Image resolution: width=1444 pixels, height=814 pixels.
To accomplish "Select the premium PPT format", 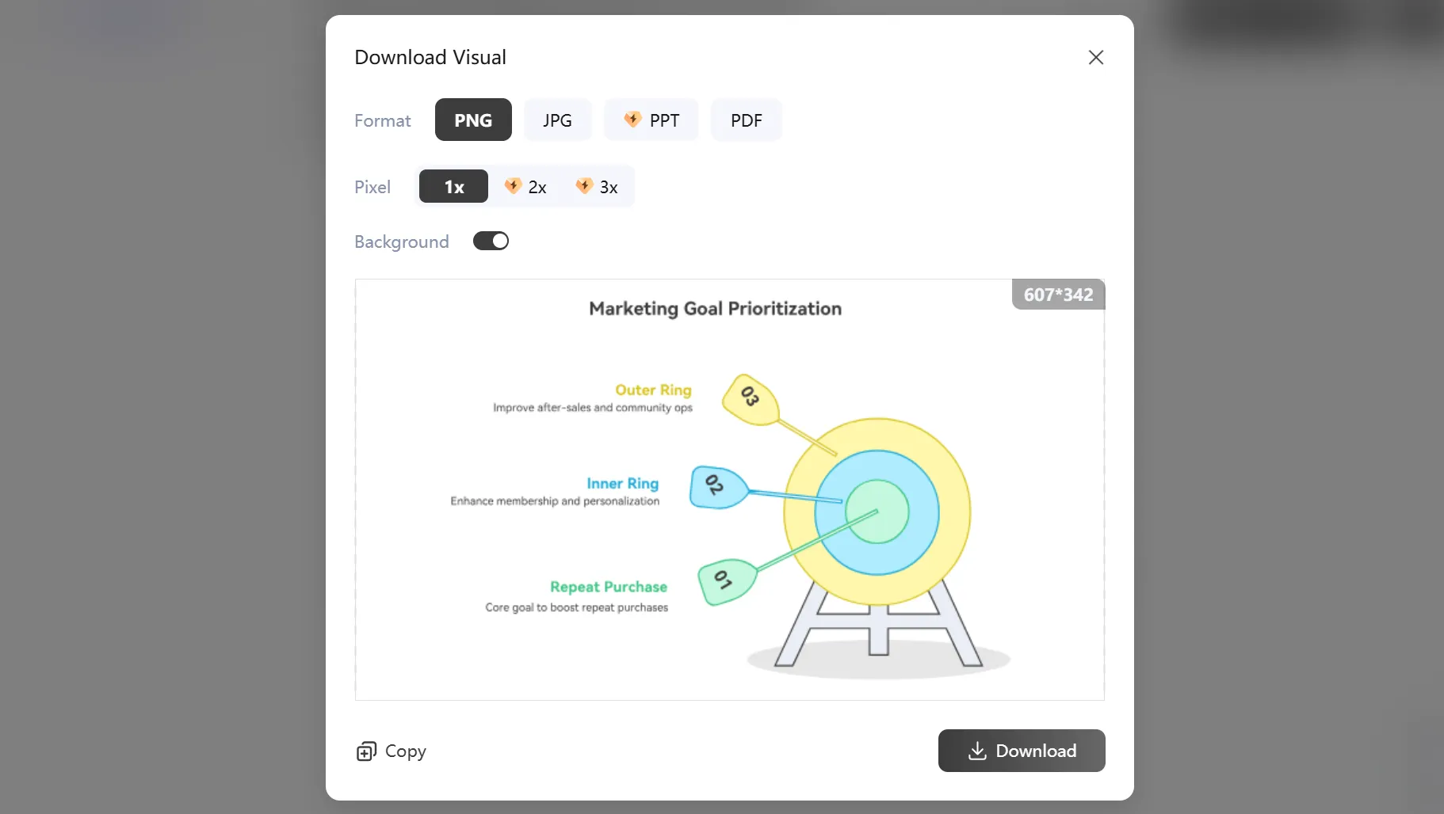I will [651, 120].
